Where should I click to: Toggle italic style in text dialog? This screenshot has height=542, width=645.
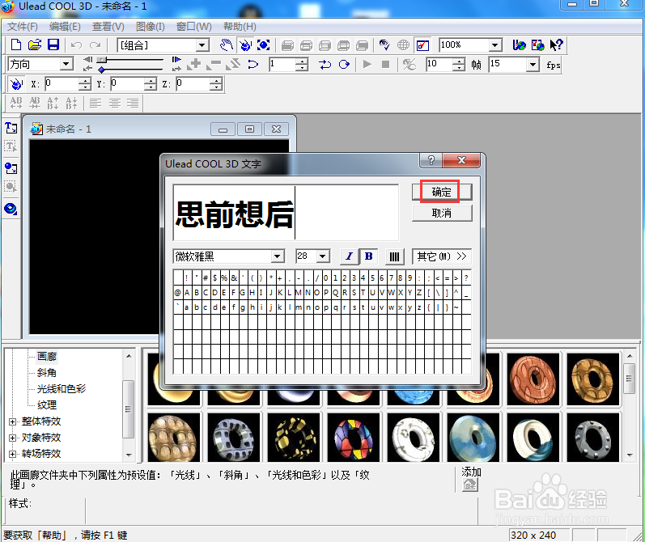pos(350,256)
